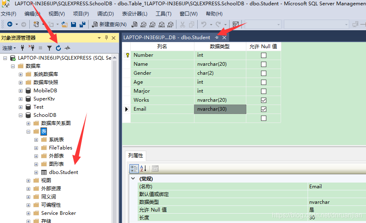Screen dimensions: 366x223
Task: Expand the 系统数据库 folder node
Action: pyautogui.click(x=20, y=74)
